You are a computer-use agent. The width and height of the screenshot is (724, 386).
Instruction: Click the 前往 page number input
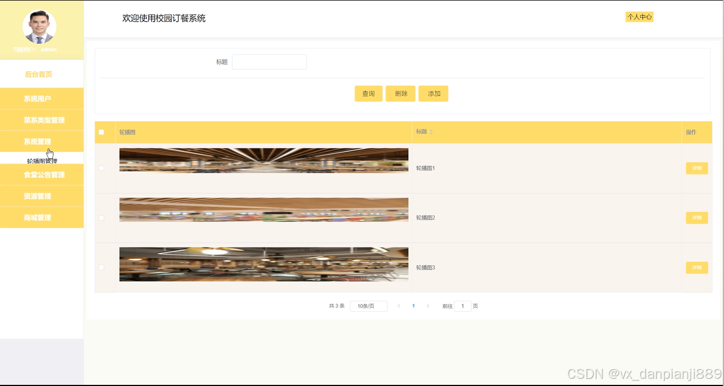tap(463, 306)
